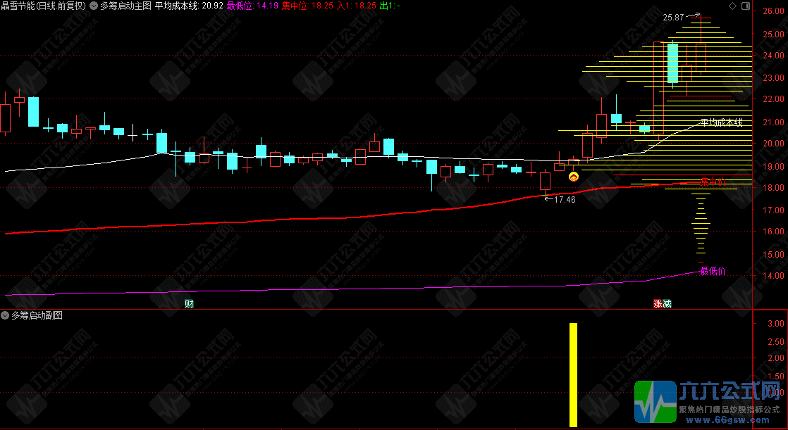This screenshot has height=430, width=788.
Task: Click the 财 financial event marker
Action: (x=189, y=303)
